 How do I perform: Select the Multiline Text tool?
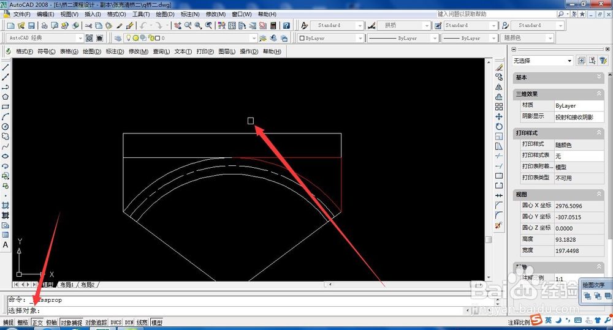pos(6,245)
